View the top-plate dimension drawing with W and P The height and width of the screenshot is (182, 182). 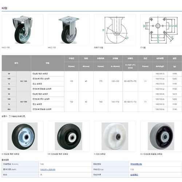[x=161, y=30]
